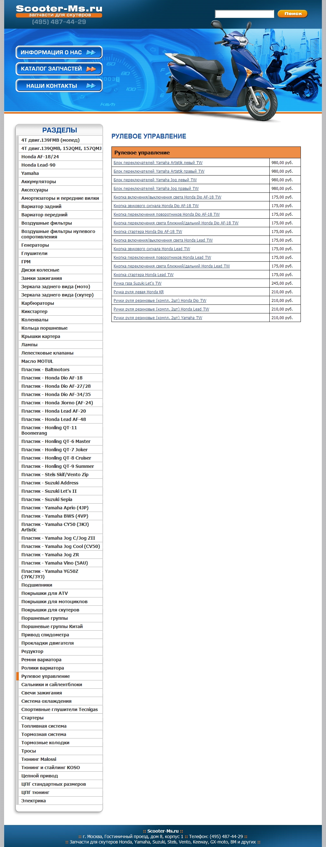Click the orange Поиск button
Viewport: 326px width, 847px height.
(293, 13)
